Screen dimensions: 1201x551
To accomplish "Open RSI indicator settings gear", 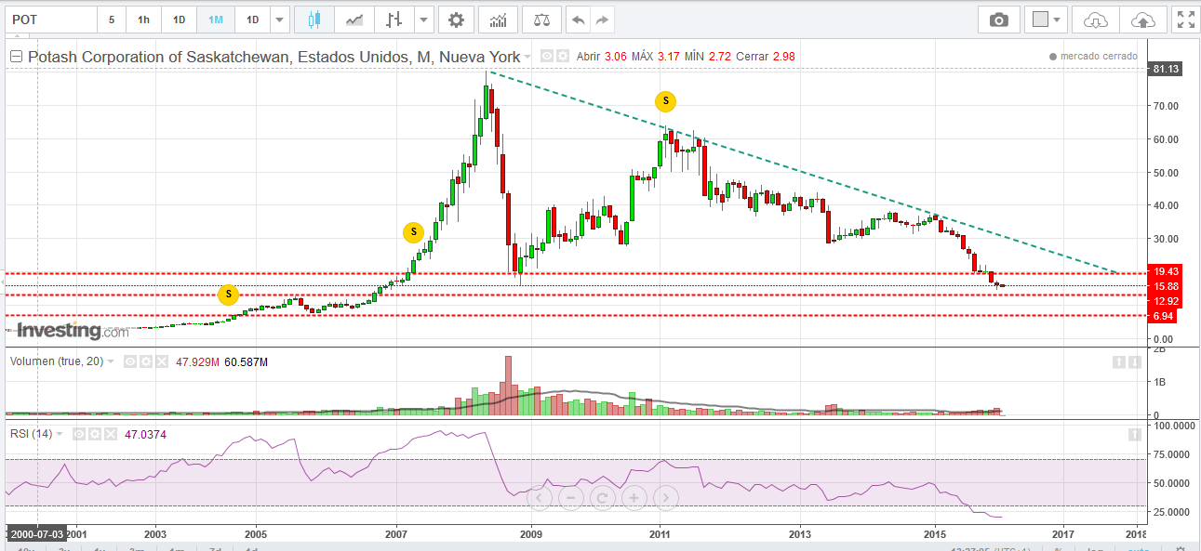I will tap(94, 434).
